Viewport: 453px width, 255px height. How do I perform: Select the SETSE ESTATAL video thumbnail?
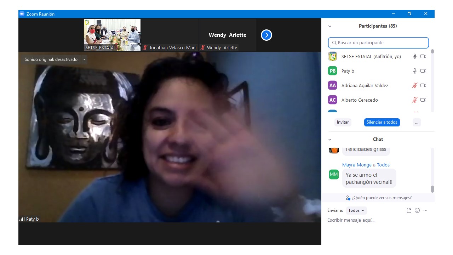112,35
